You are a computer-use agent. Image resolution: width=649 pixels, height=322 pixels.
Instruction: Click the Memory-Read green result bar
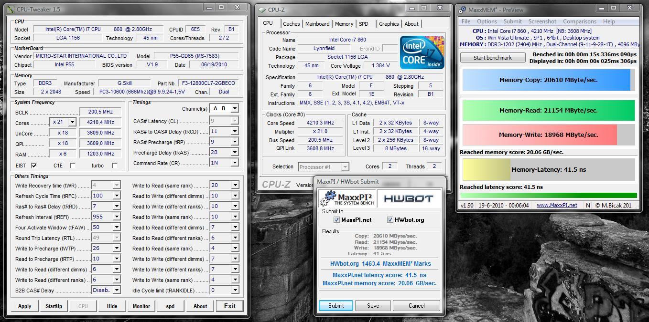coord(549,110)
